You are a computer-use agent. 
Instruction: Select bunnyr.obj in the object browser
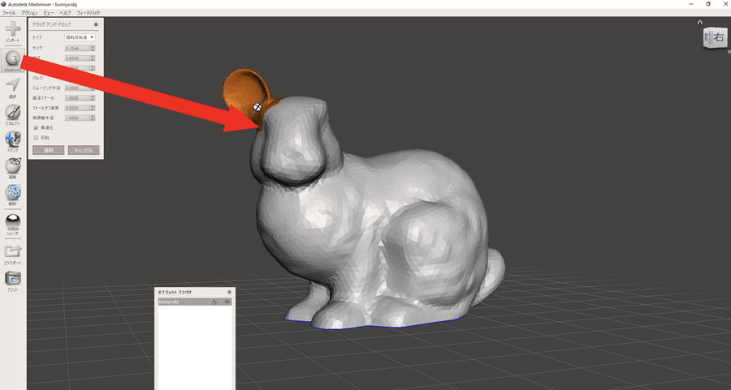(195, 302)
